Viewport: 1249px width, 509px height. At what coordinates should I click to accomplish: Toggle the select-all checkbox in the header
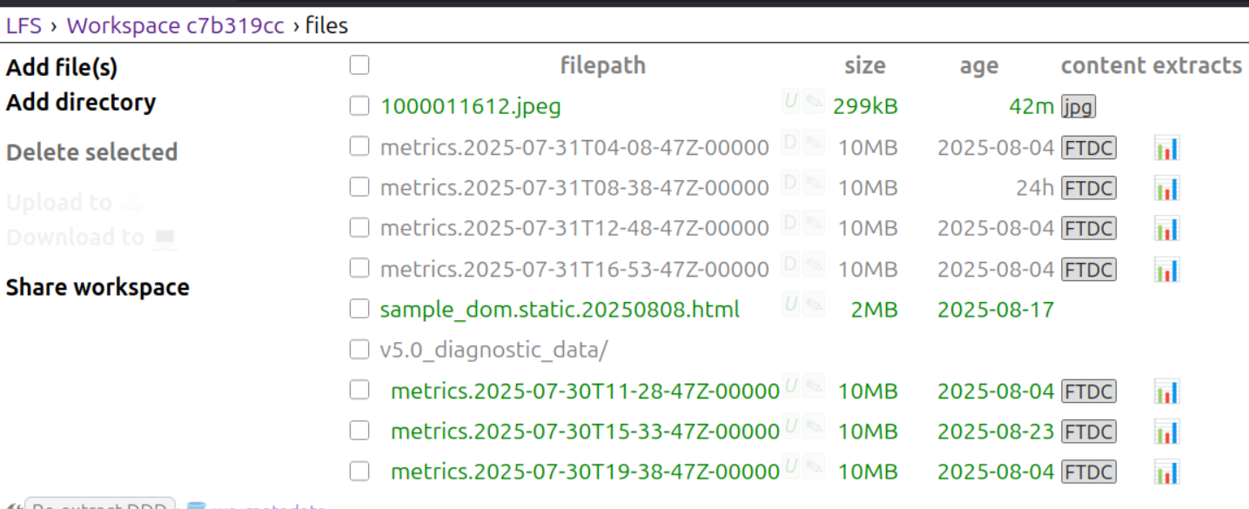coord(359,65)
